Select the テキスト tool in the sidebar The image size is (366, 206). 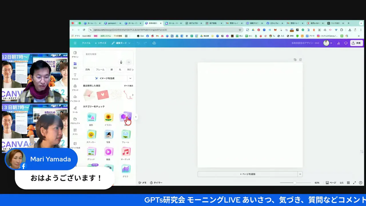[75, 76]
